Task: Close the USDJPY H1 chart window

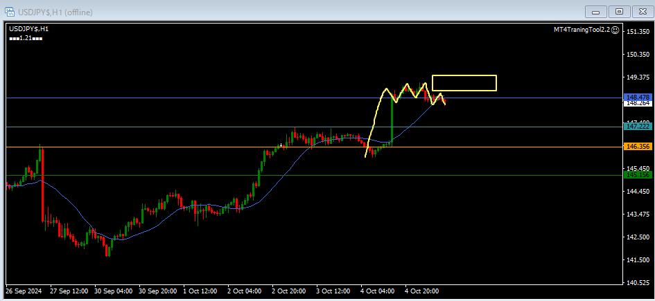Action: [x=642, y=11]
